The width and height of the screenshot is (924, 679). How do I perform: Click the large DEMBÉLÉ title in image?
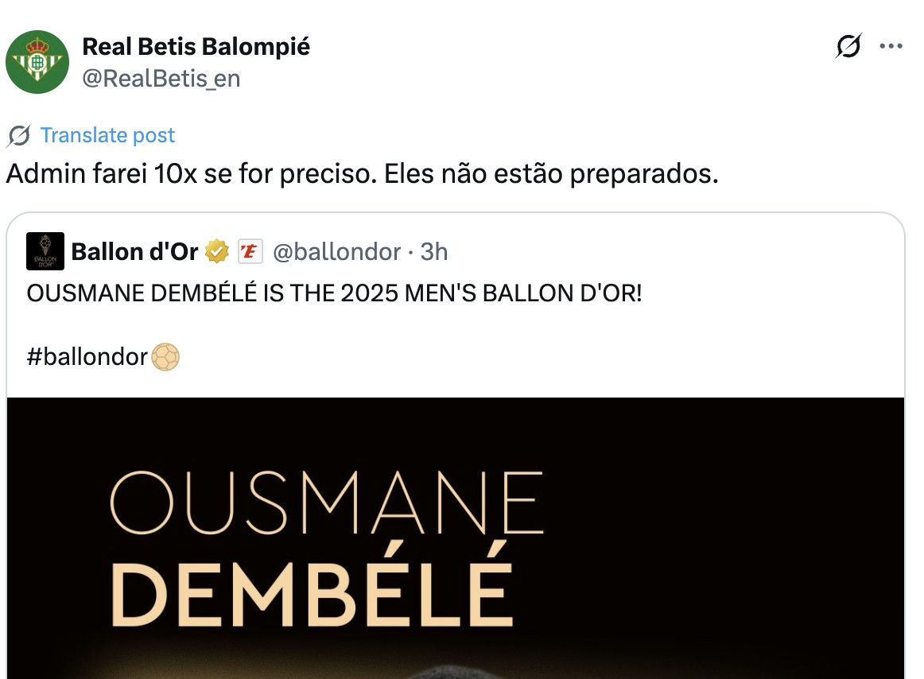[310, 584]
